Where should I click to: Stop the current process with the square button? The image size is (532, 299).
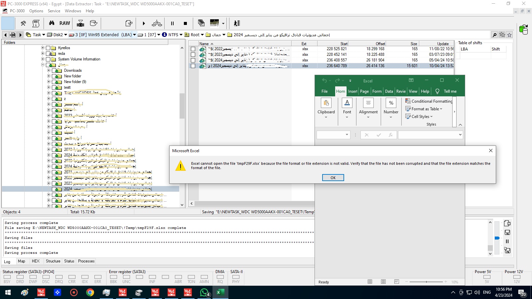185,23
